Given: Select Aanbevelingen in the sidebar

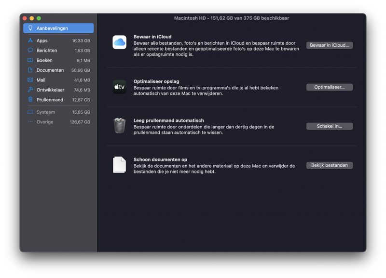Looking at the screenshot, I should coord(58,28).
